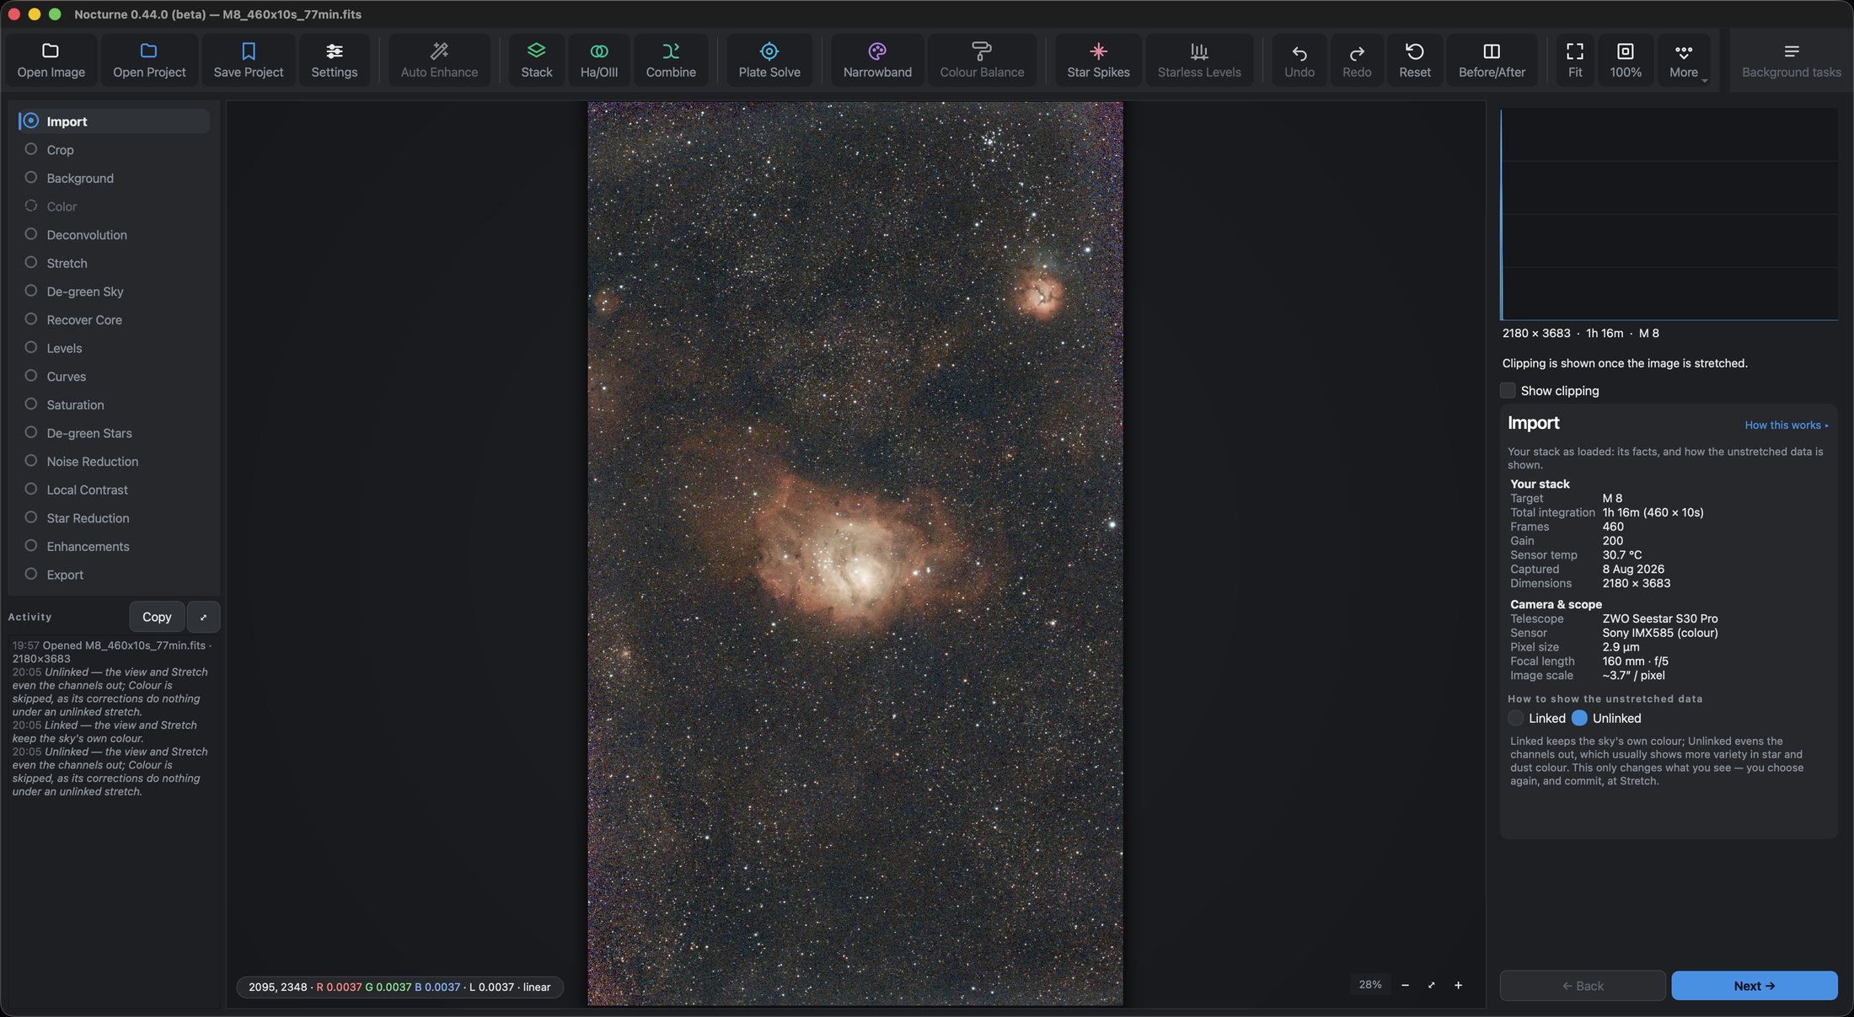Open the Settings sliders
Image resolution: width=1854 pixels, height=1017 pixels.
pyautogui.click(x=335, y=60)
